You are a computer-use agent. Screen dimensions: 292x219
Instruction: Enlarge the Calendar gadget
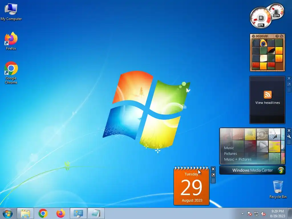(213, 175)
